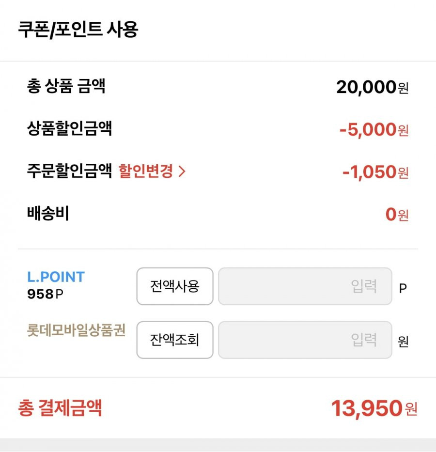
Task: Tap the 전액사용 button for L.POINT
Action: [175, 286]
